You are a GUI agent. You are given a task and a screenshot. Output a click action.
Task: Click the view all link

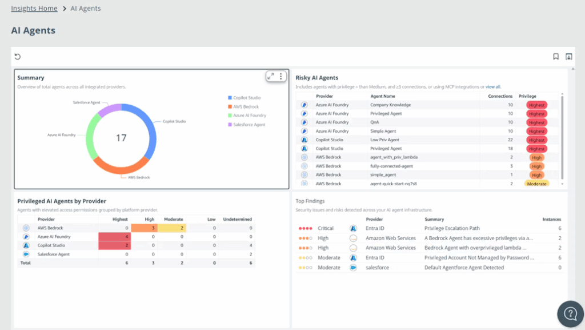tap(493, 87)
